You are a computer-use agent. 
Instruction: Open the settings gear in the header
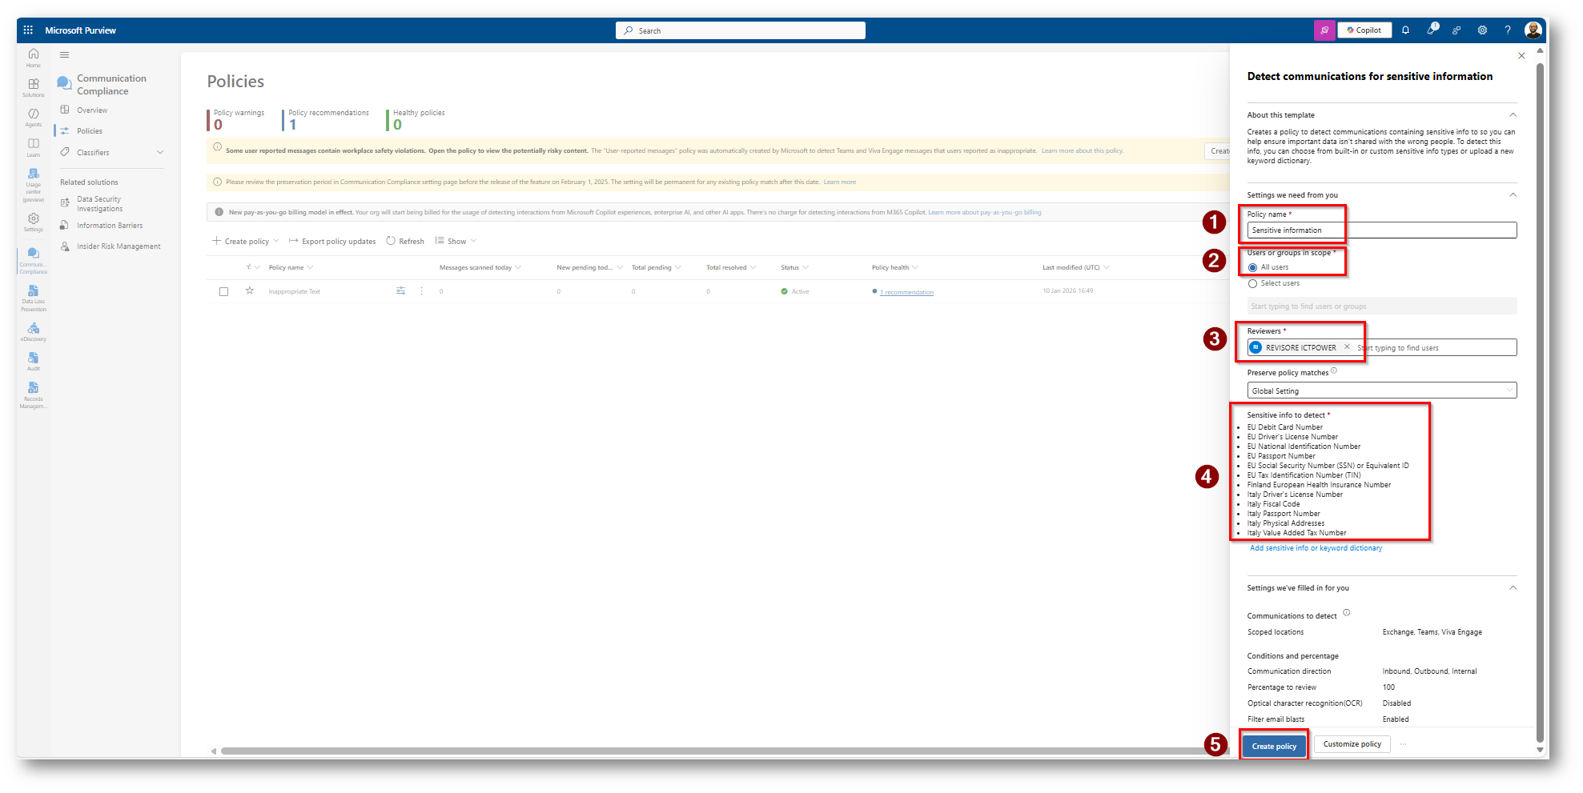click(1482, 30)
